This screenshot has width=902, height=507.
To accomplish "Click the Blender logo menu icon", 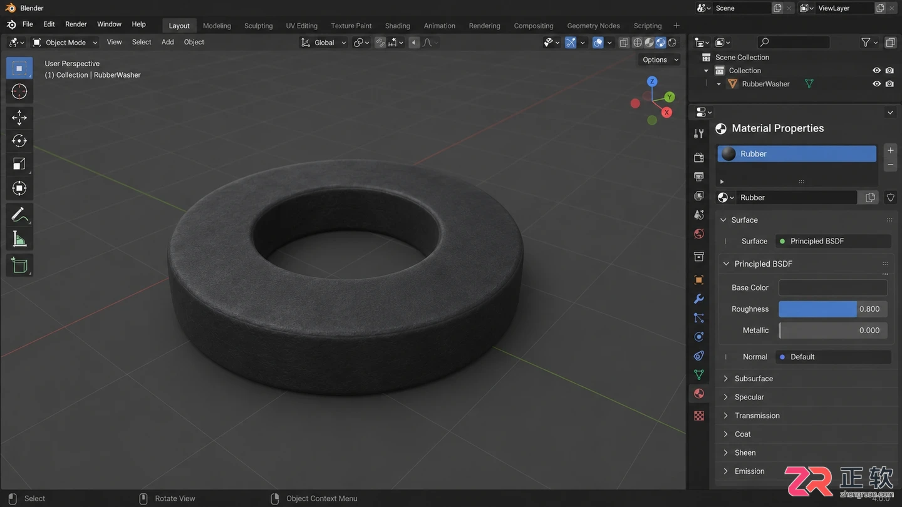I will click(11, 24).
